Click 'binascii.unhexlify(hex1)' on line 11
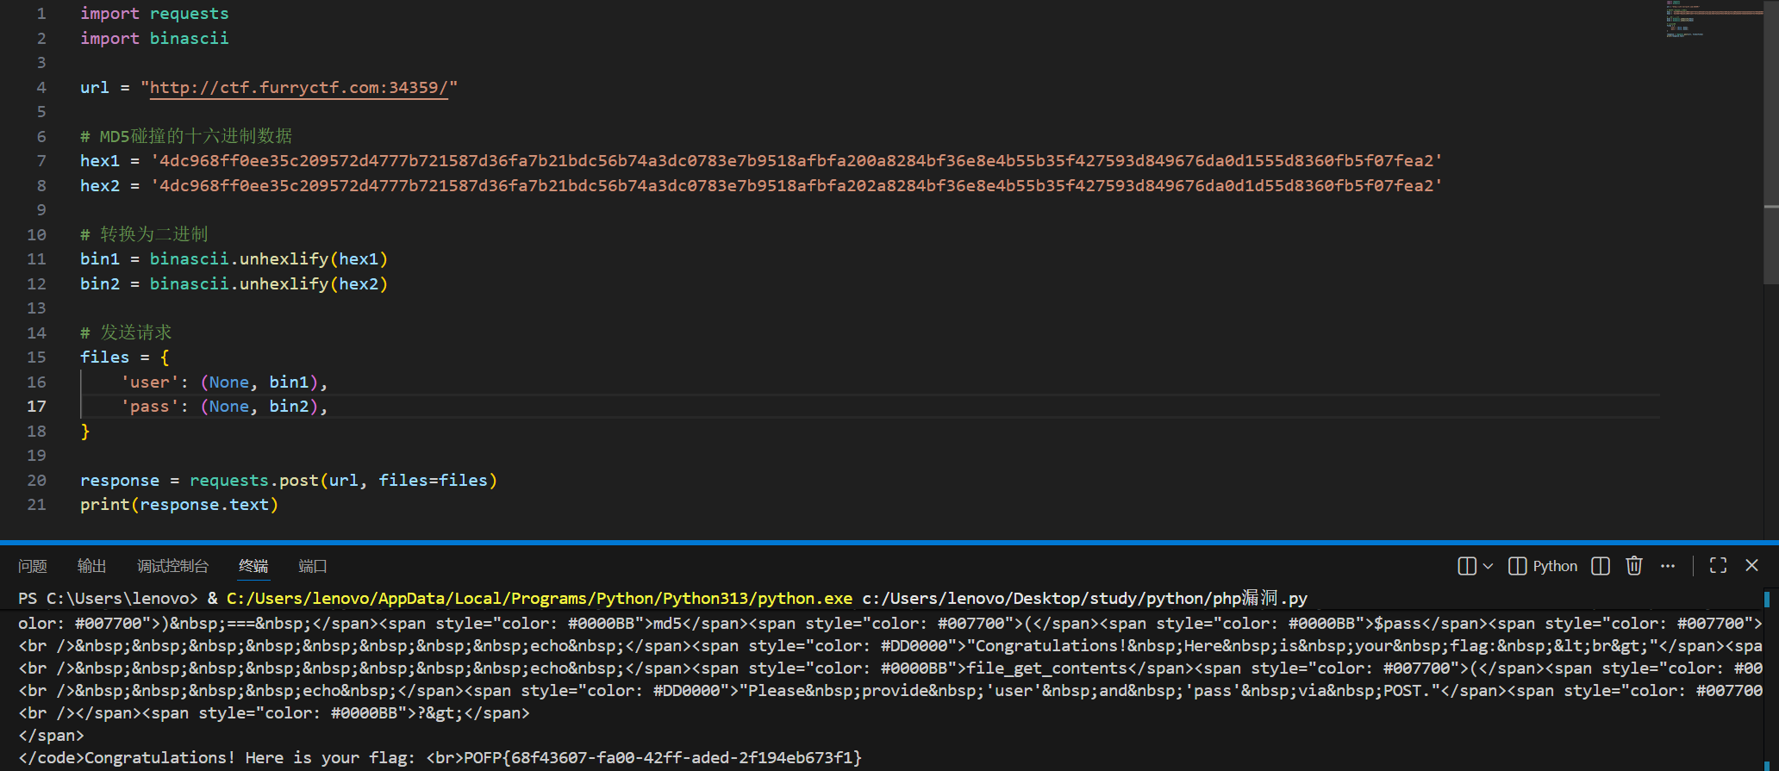The image size is (1779, 771). click(269, 259)
